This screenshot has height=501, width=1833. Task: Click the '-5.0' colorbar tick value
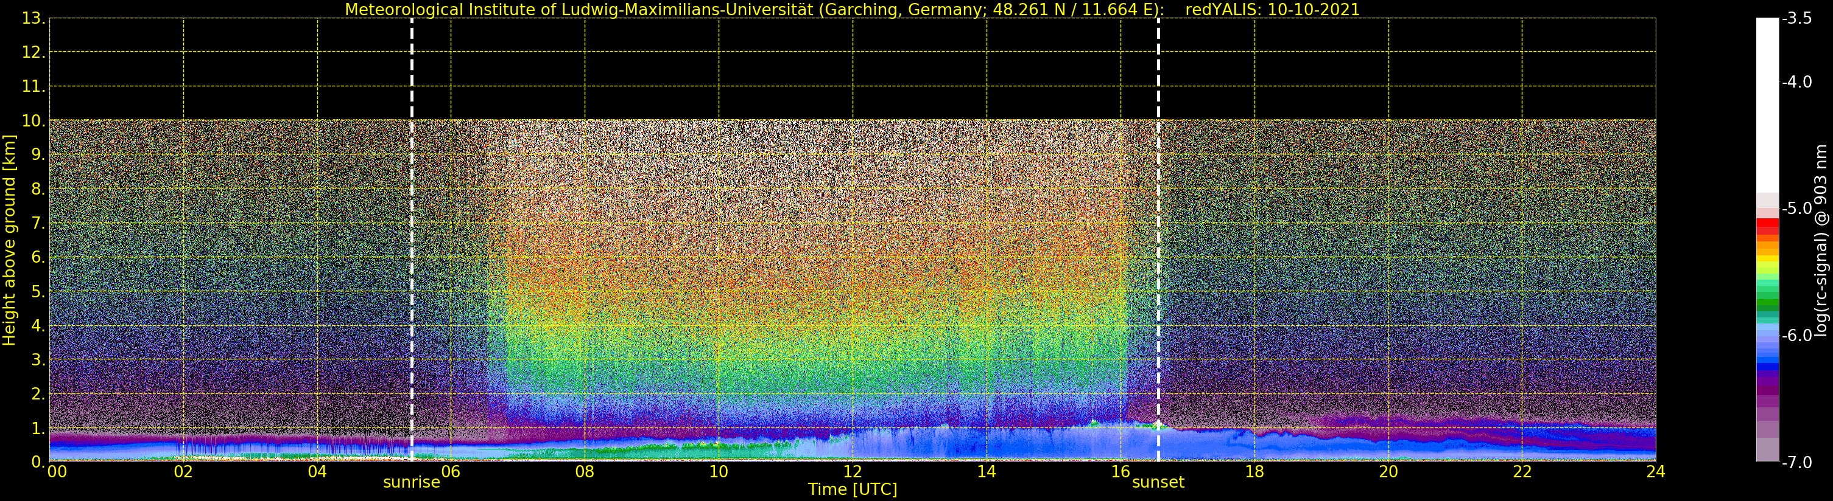(1796, 209)
